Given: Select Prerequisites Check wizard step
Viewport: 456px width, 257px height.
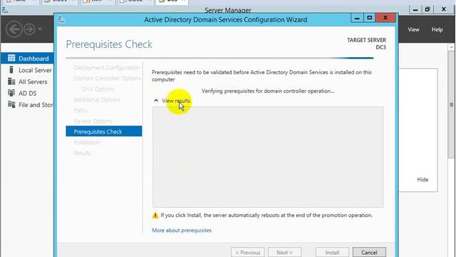Looking at the screenshot, I should (x=104, y=131).
